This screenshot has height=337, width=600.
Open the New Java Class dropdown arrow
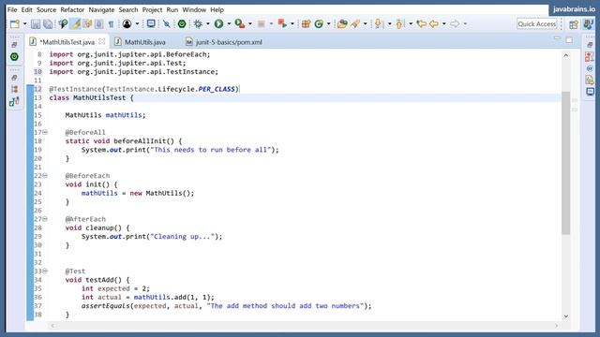point(328,24)
